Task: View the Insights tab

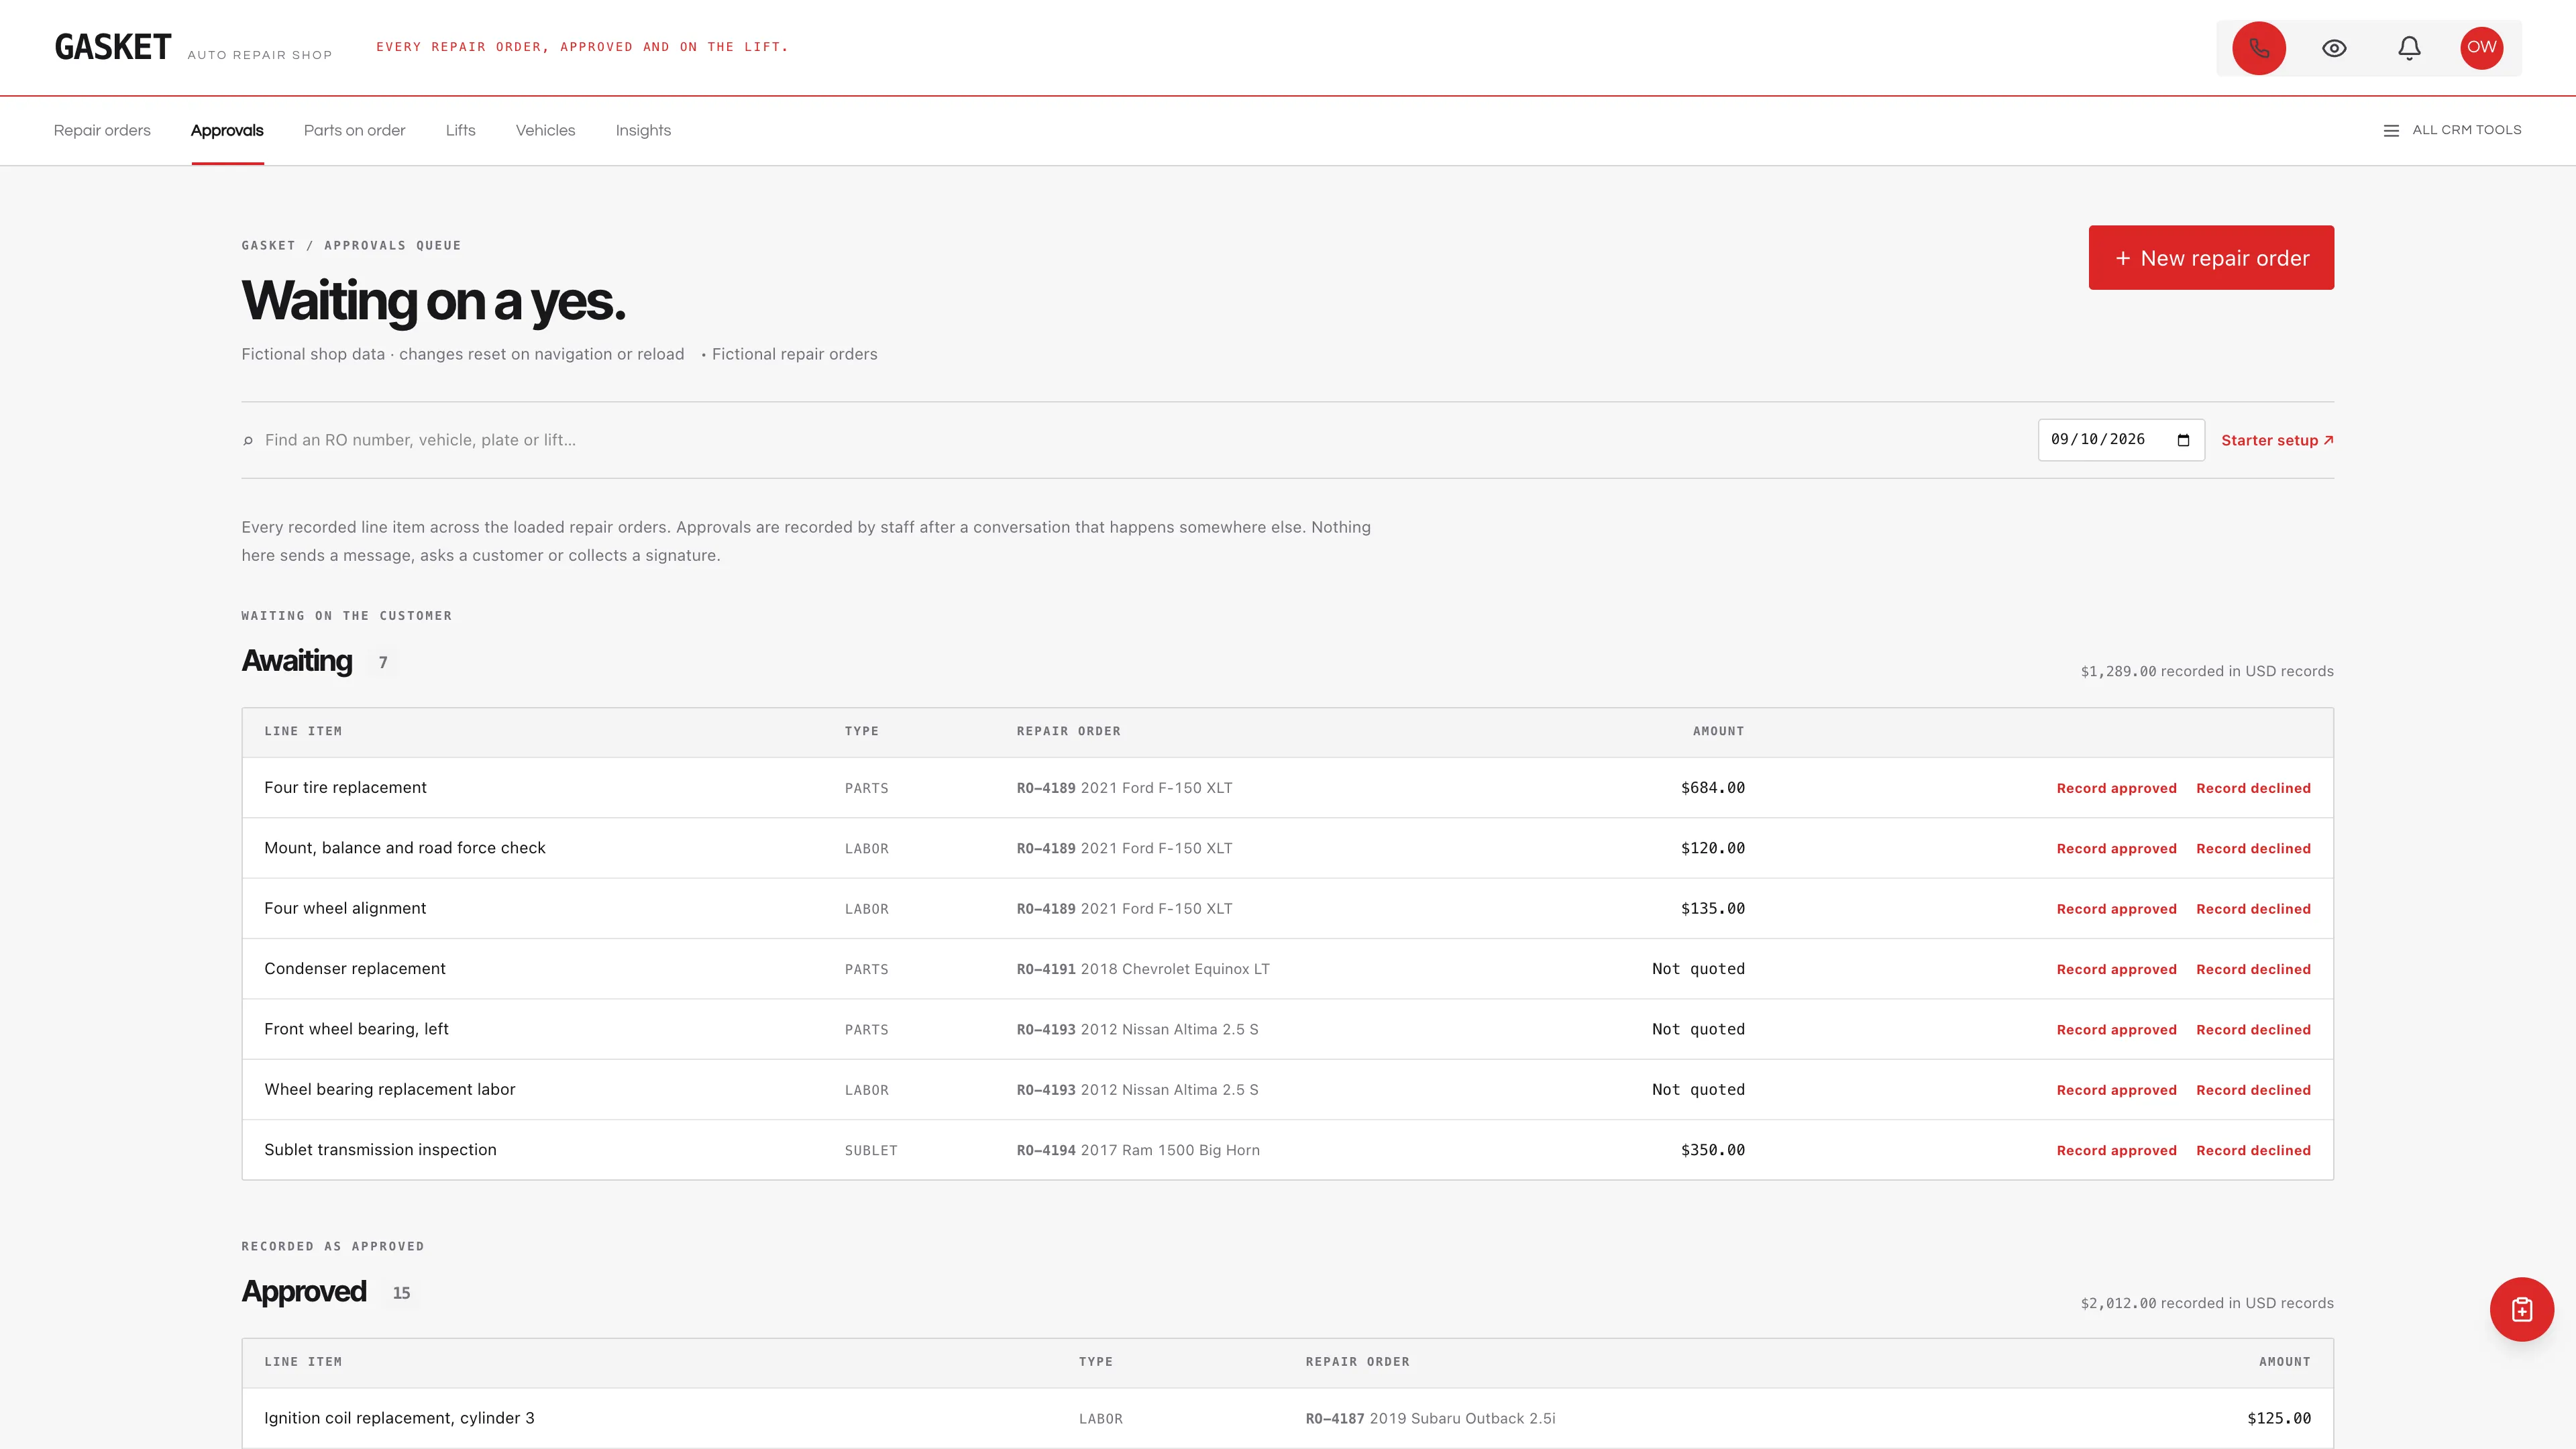Action: pyautogui.click(x=643, y=130)
